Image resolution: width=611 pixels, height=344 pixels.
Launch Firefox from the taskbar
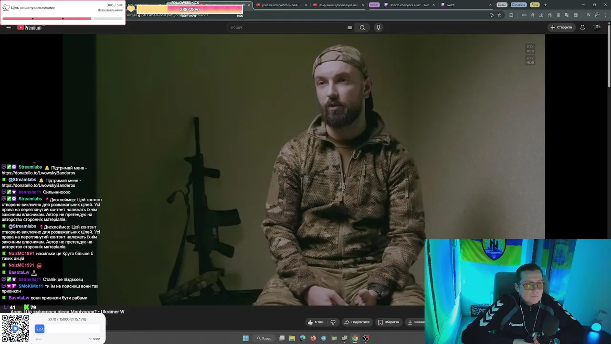[313, 338]
